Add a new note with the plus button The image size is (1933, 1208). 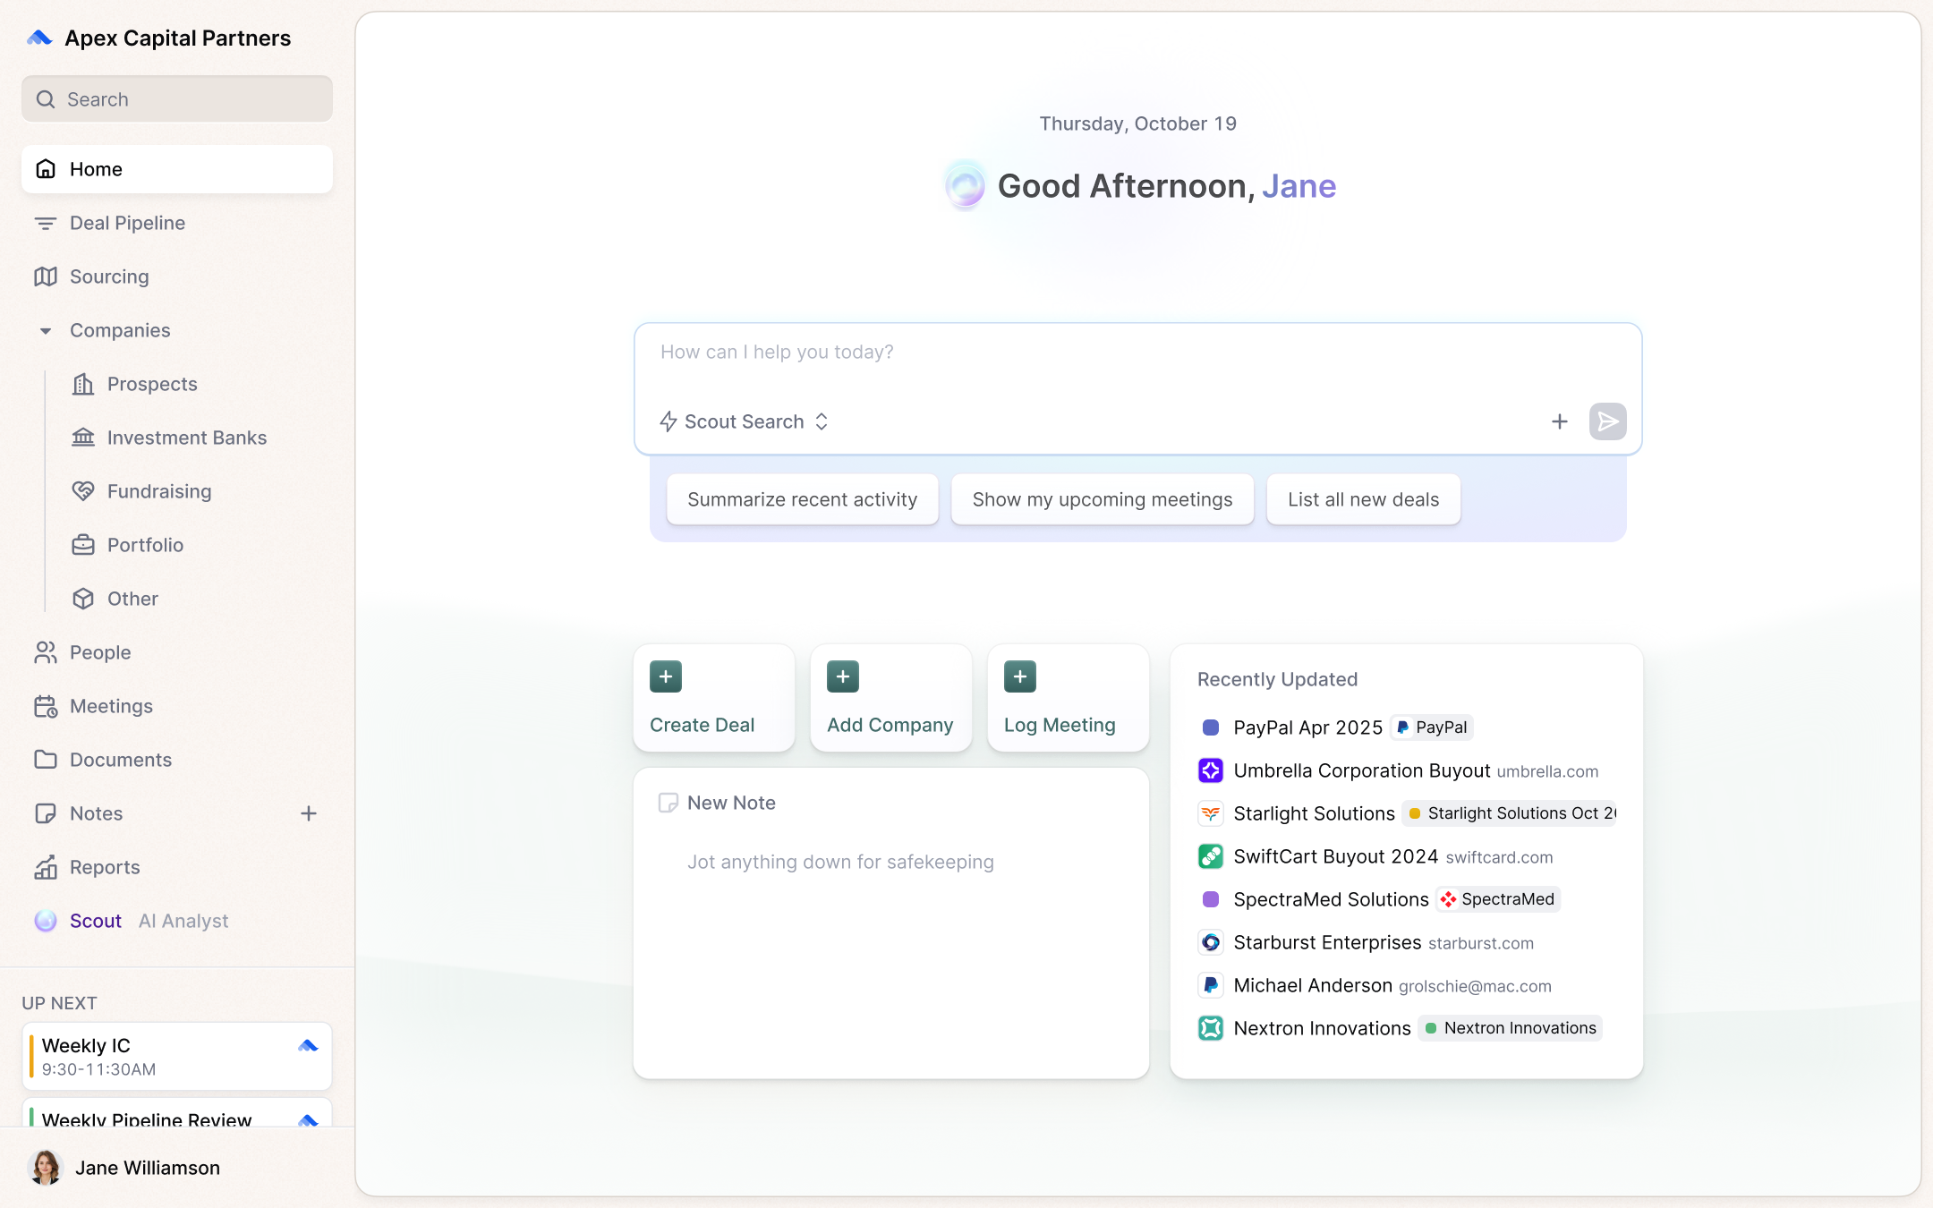pyautogui.click(x=309, y=812)
